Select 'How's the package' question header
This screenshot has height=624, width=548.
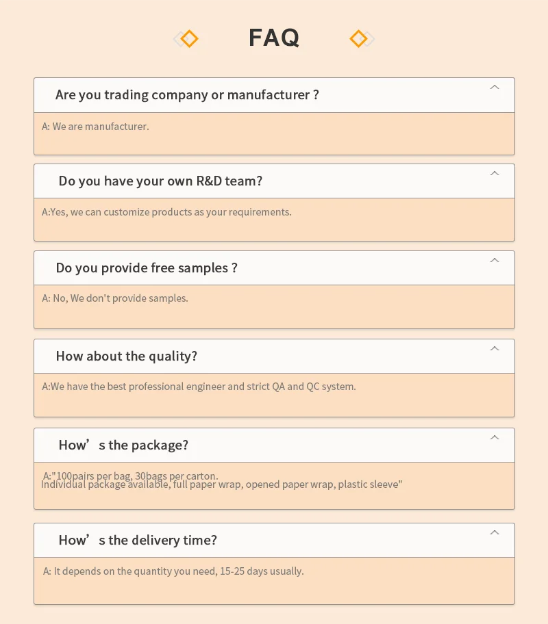pos(123,445)
